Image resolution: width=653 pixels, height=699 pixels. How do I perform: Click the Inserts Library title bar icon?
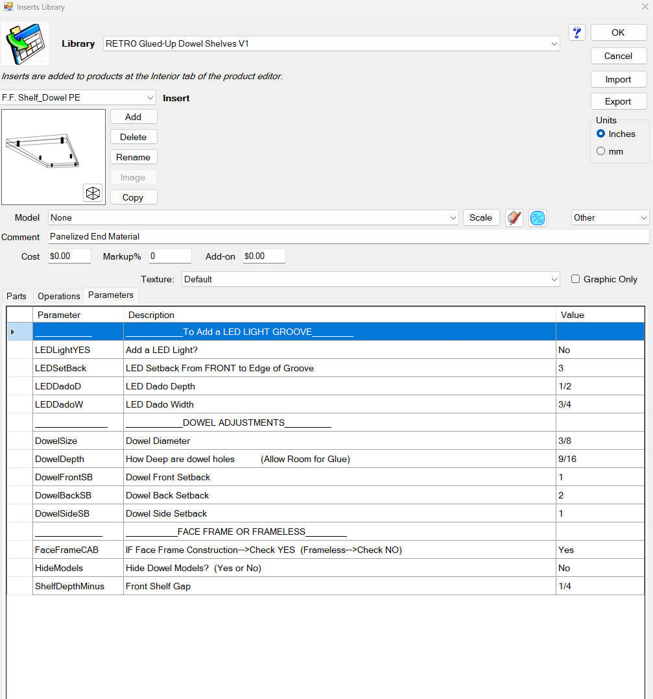click(8, 6)
